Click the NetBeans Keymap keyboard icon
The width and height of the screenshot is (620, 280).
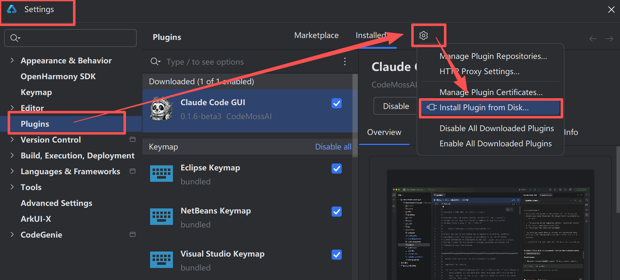coord(162,217)
